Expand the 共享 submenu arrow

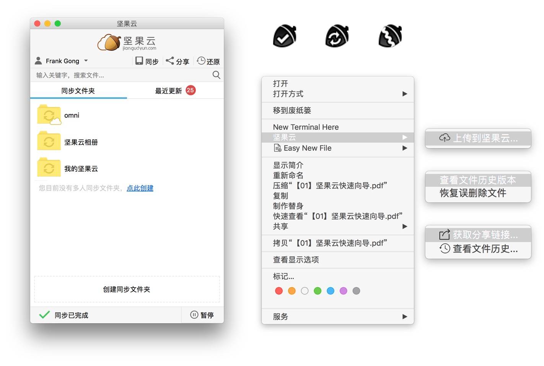[x=405, y=226]
